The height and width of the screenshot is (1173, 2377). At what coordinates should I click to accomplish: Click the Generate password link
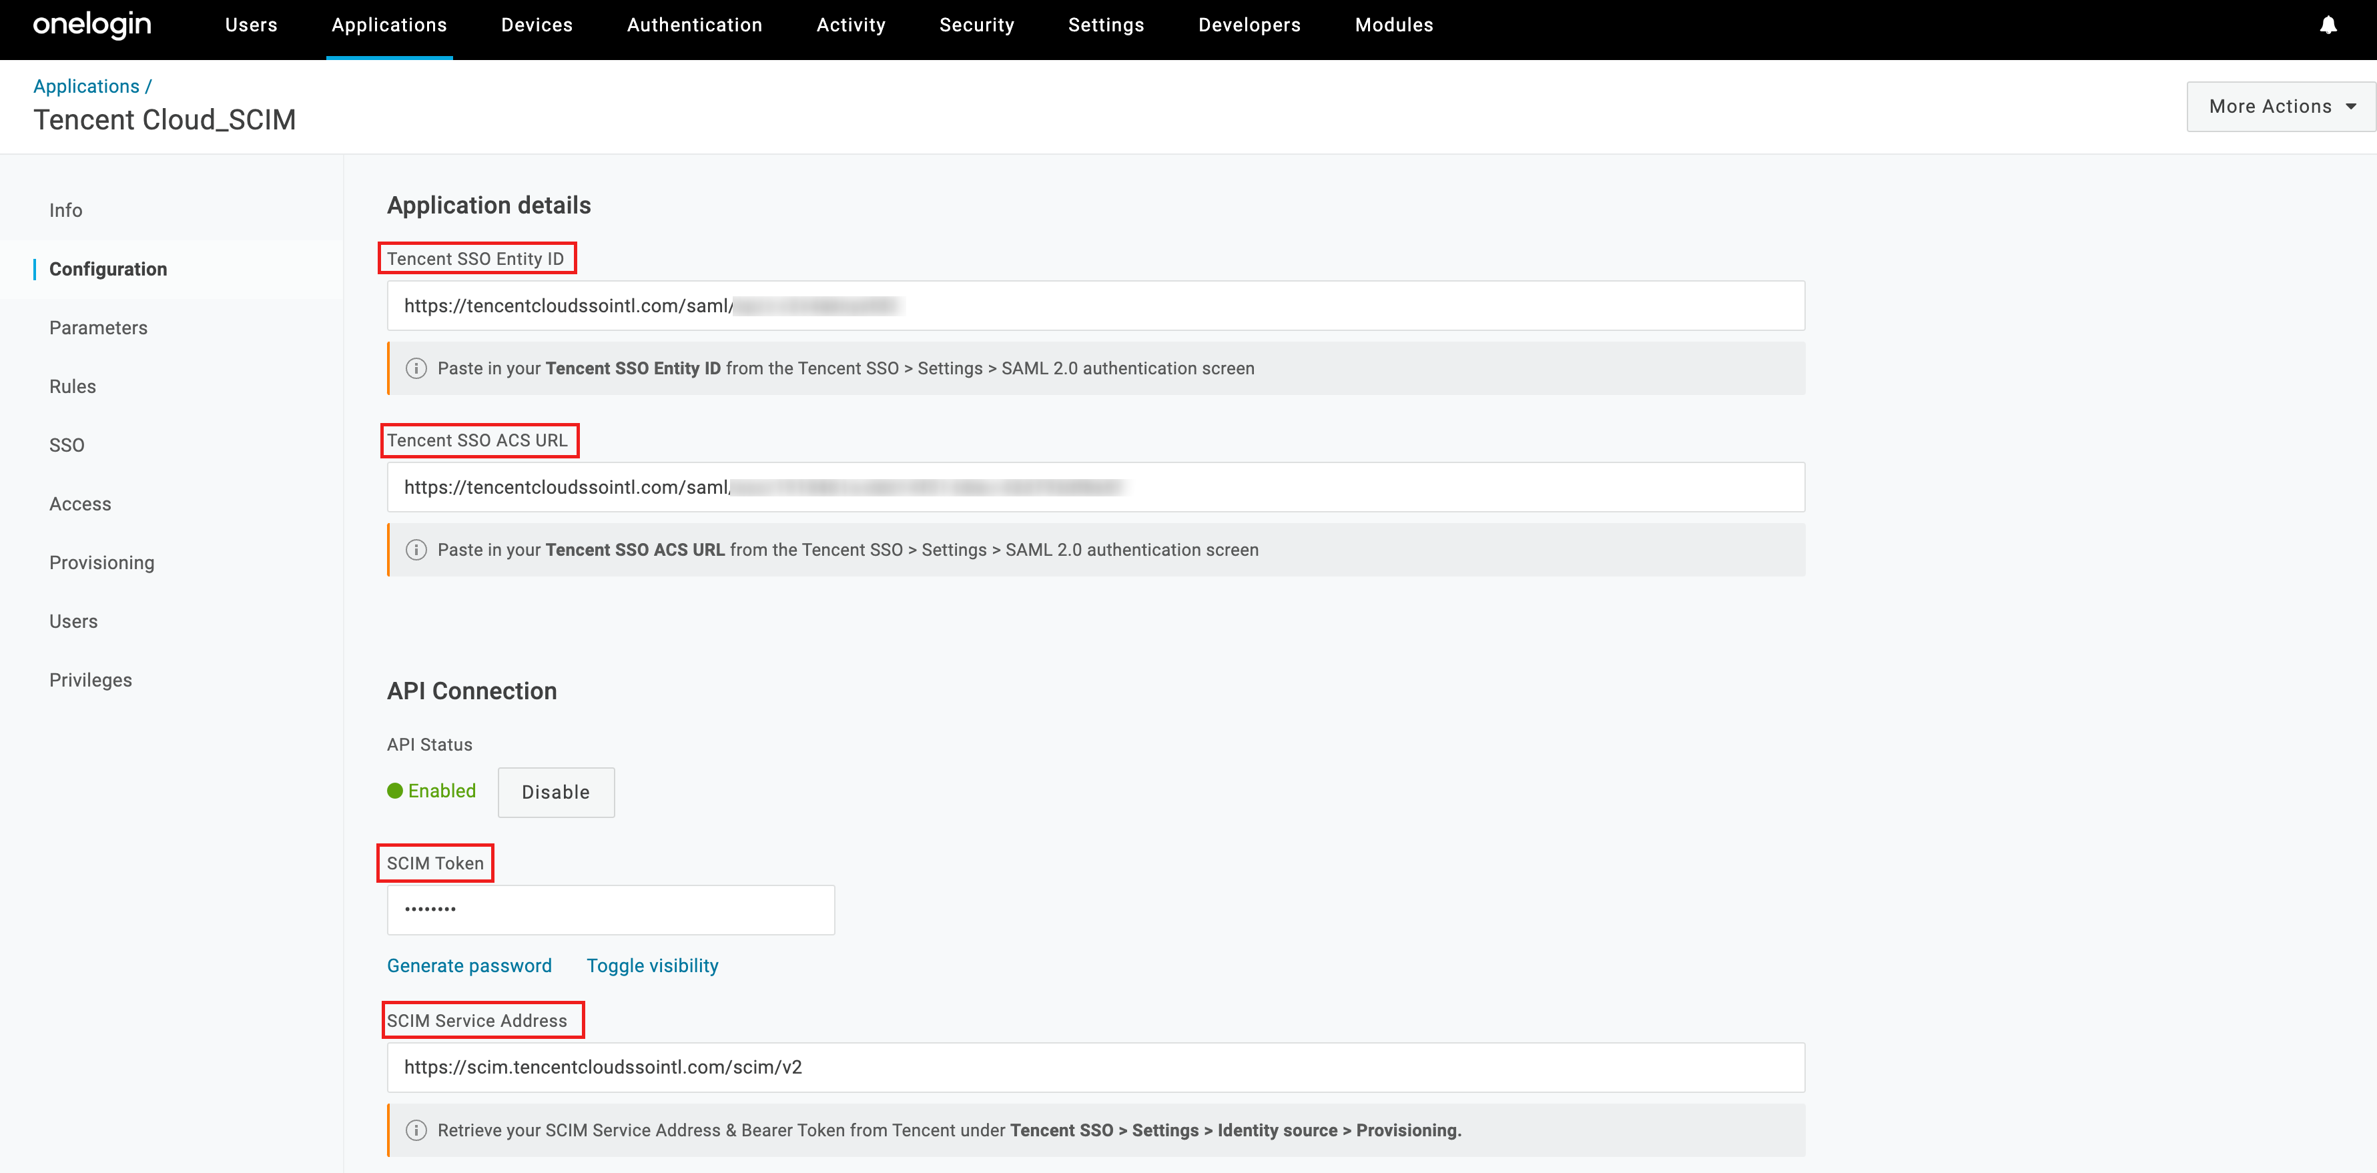[468, 965]
